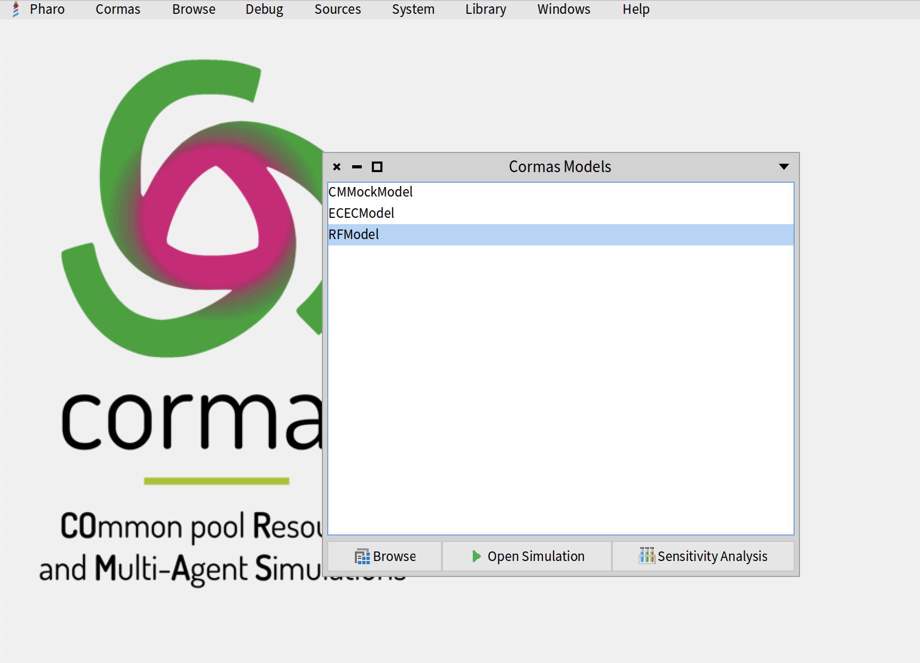Open the Library menu
920x663 pixels.
(x=485, y=10)
